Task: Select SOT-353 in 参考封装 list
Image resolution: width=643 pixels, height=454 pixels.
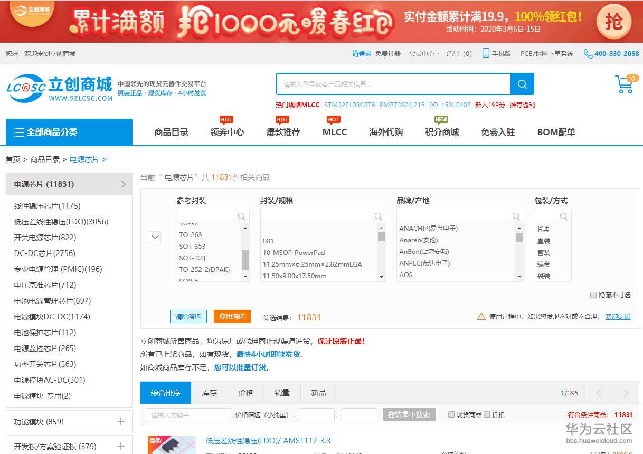Action: coord(192,246)
